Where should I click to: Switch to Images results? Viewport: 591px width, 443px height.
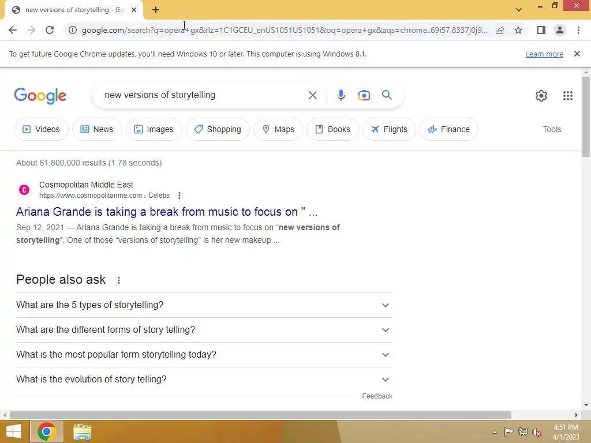[x=154, y=129]
